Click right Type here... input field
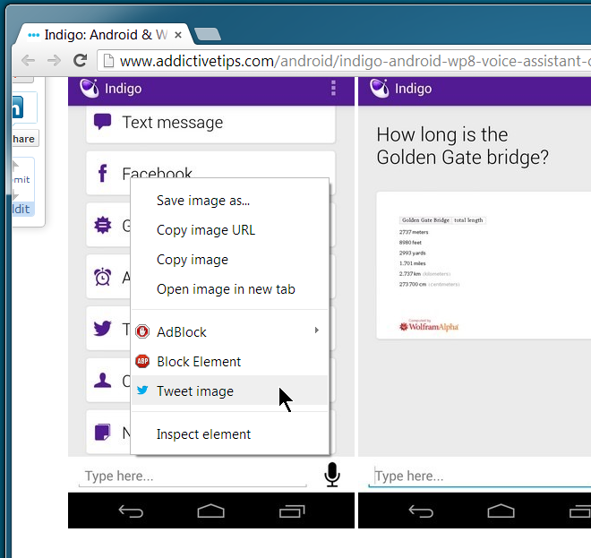Screen dimensions: 591x558 (479, 476)
